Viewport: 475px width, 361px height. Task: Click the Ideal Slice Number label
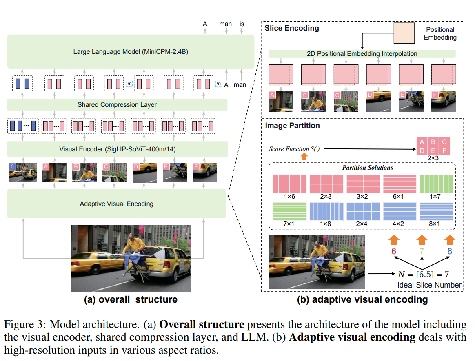(x=429, y=285)
